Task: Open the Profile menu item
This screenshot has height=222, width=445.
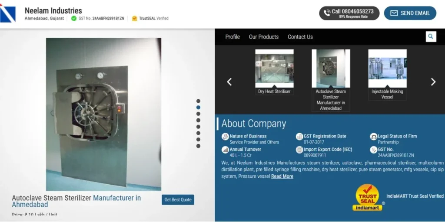Action: (x=232, y=37)
